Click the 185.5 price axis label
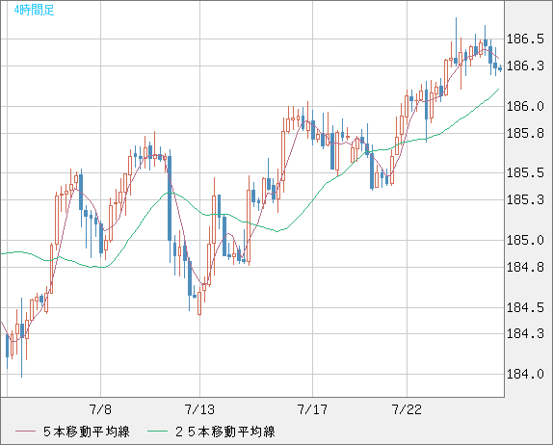 click(525, 172)
